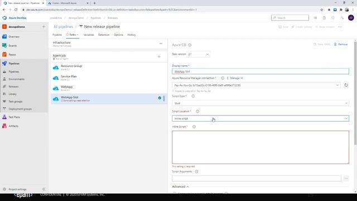Open Boards in the sidebar

tap(12, 46)
